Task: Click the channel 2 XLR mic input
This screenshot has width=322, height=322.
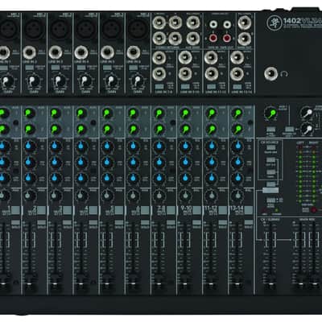Action: click(x=34, y=29)
